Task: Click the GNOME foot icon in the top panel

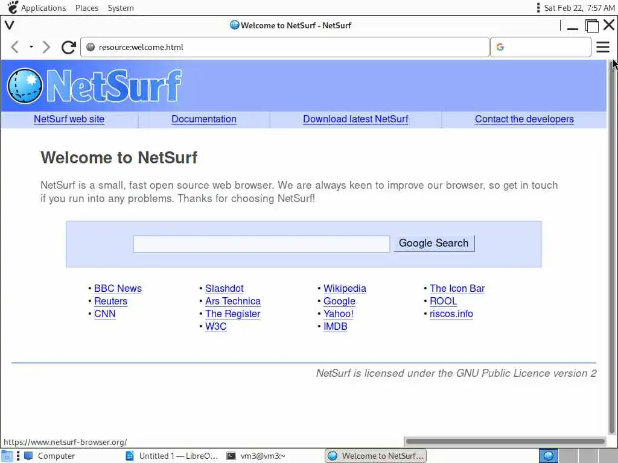Action: tap(13, 7)
